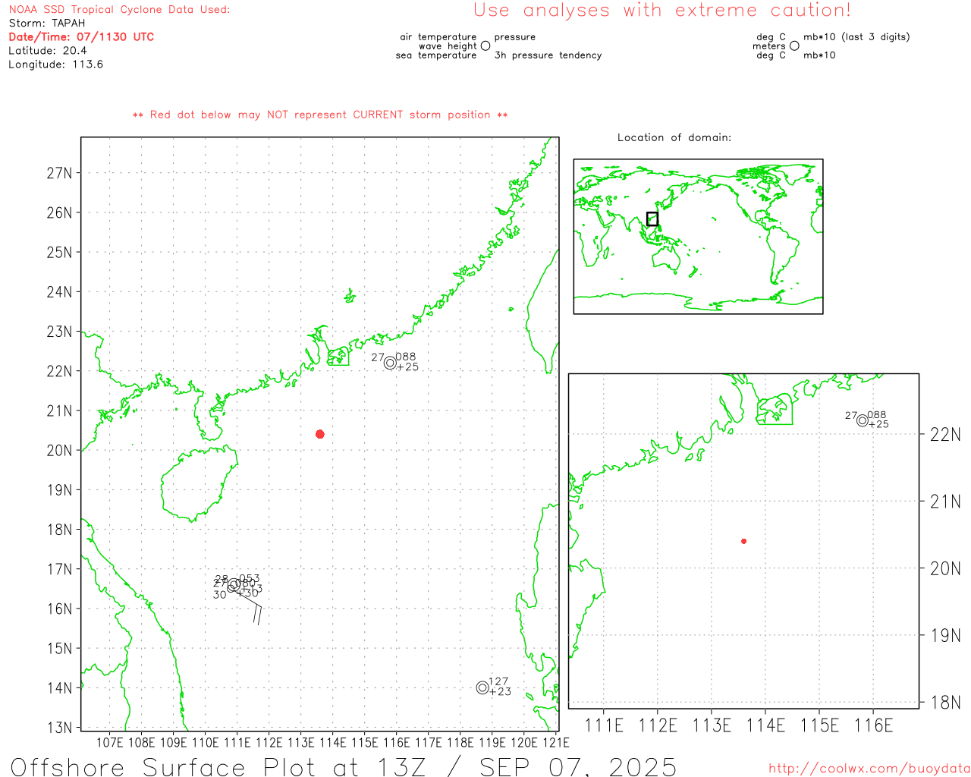
Task: Click the legend circle beside 'wave height'
Action: tap(485, 46)
